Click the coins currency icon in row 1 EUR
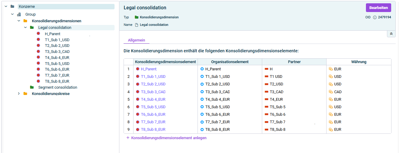399x153 pixels. pos(331,69)
